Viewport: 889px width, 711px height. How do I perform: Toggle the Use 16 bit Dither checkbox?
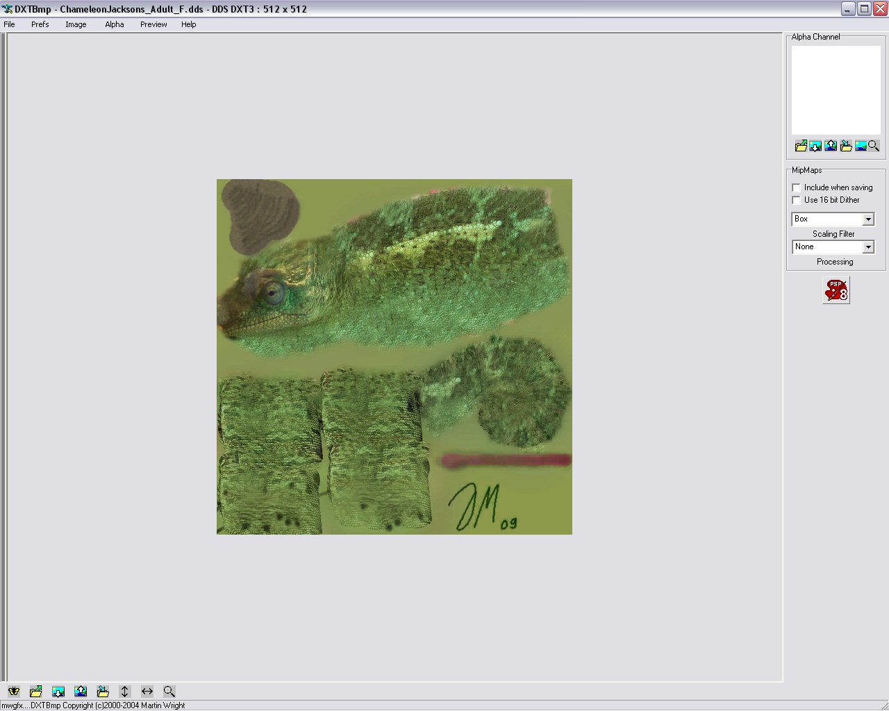(x=797, y=200)
